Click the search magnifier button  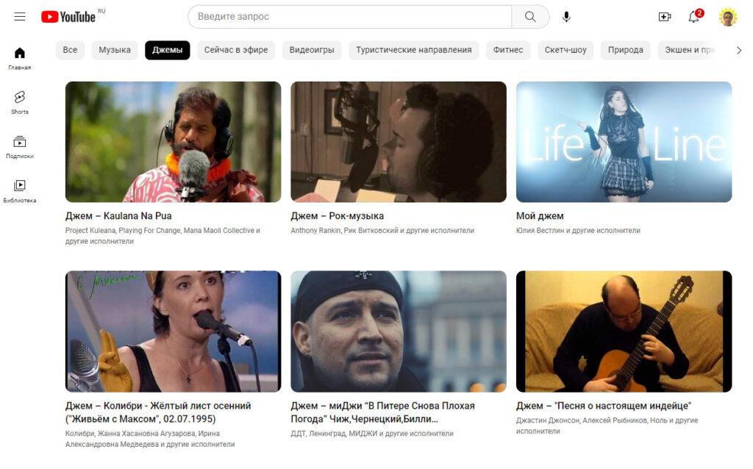pyautogui.click(x=530, y=17)
